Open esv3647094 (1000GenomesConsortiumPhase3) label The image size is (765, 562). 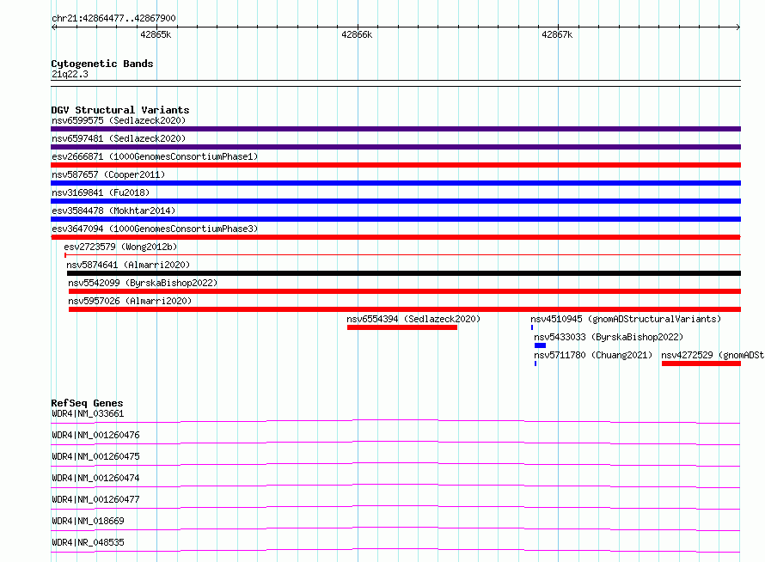point(155,229)
